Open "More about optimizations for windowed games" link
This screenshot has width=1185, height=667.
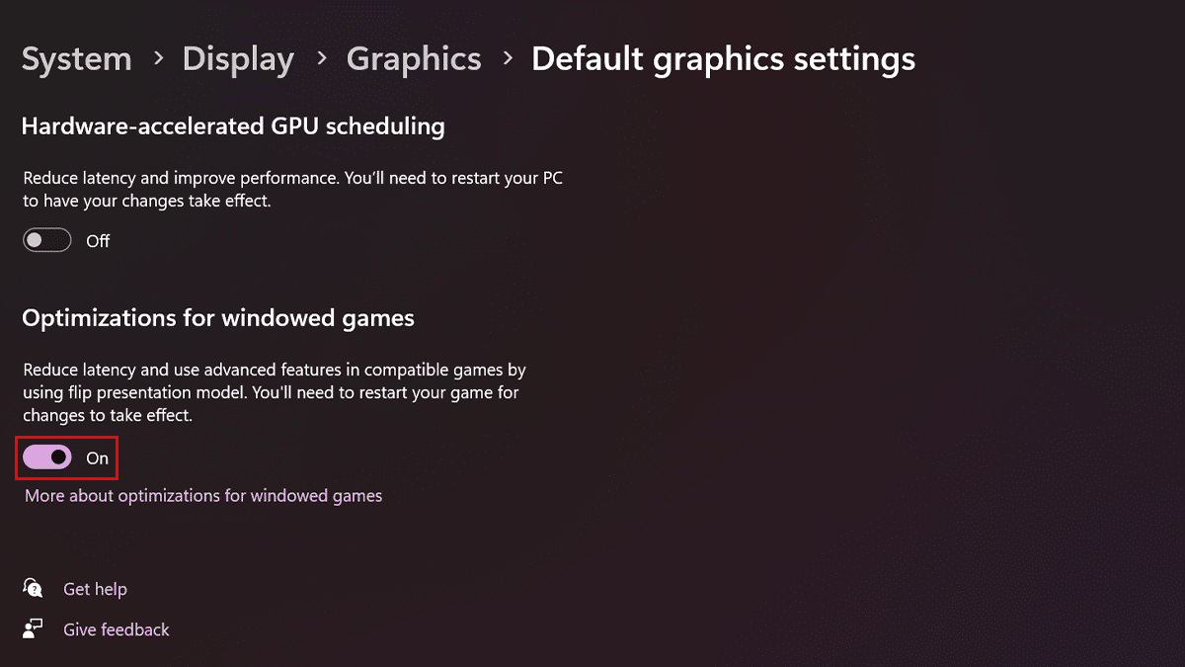203,496
